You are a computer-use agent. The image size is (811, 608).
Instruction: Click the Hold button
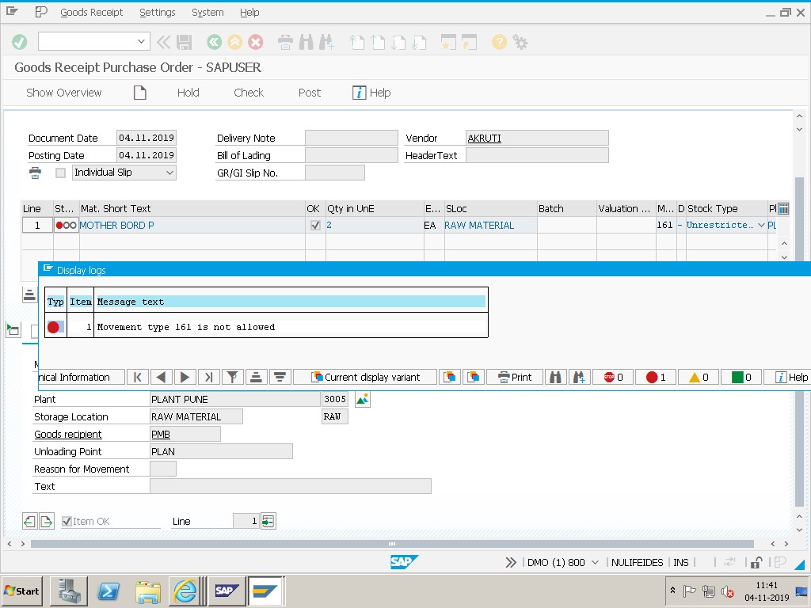(x=188, y=93)
